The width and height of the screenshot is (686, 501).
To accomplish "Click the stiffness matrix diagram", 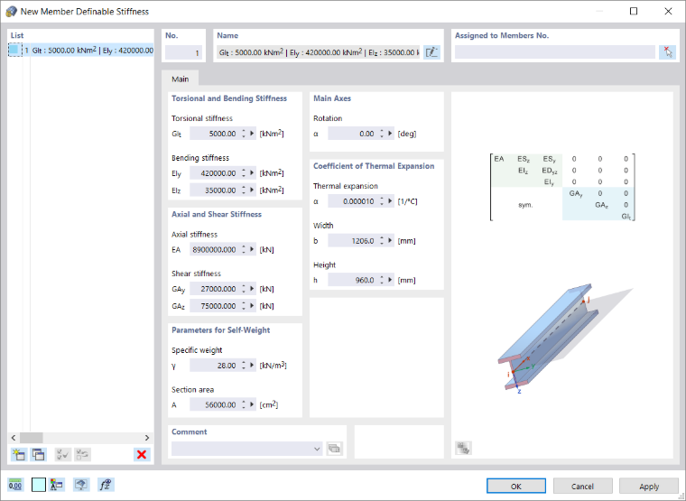I will pyautogui.click(x=562, y=187).
